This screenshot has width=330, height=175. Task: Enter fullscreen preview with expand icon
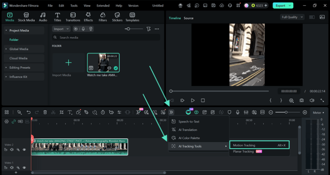pos(322,100)
